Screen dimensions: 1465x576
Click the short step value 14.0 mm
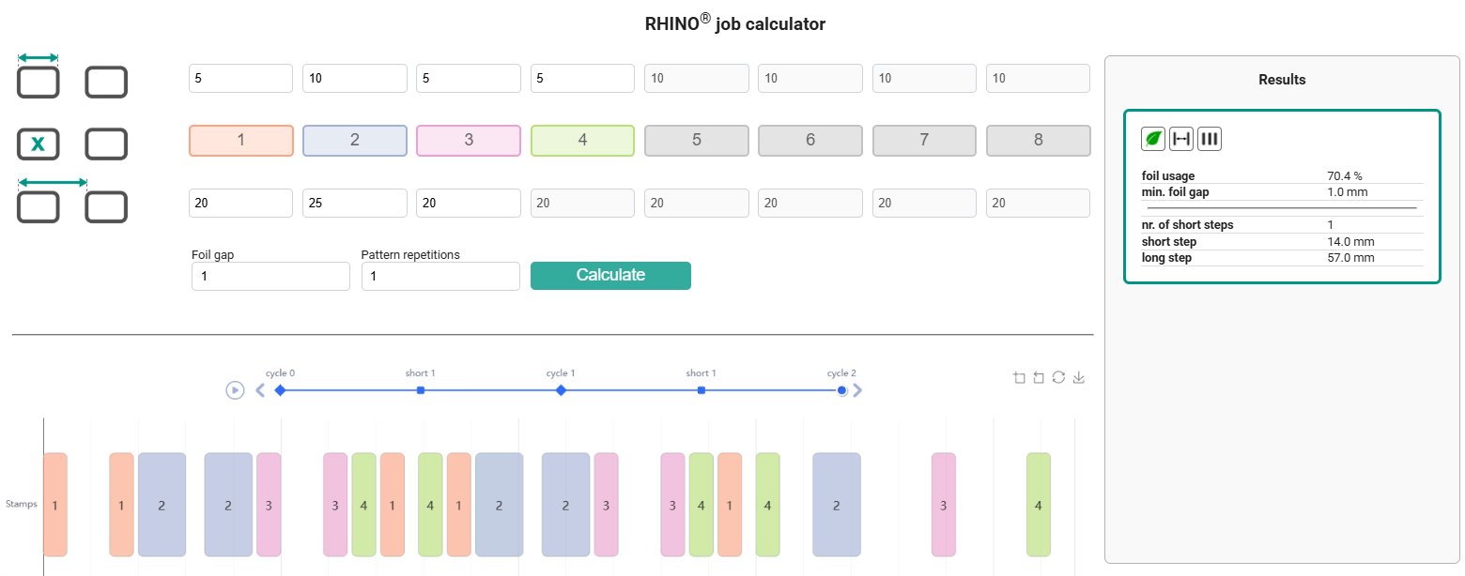1350,242
